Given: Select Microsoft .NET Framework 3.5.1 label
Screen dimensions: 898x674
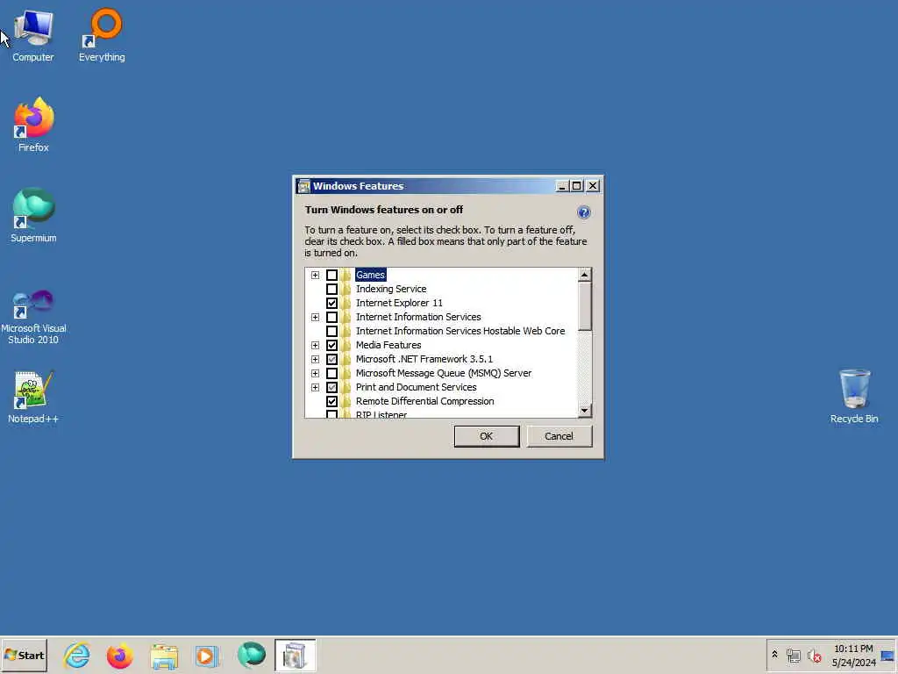Looking at the screenshot, I should pyautogui.click(x=424, y=359).
